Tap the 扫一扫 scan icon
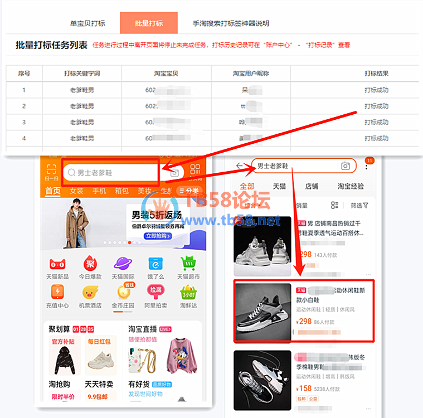423x418 pixels. [x=51, y=172]
